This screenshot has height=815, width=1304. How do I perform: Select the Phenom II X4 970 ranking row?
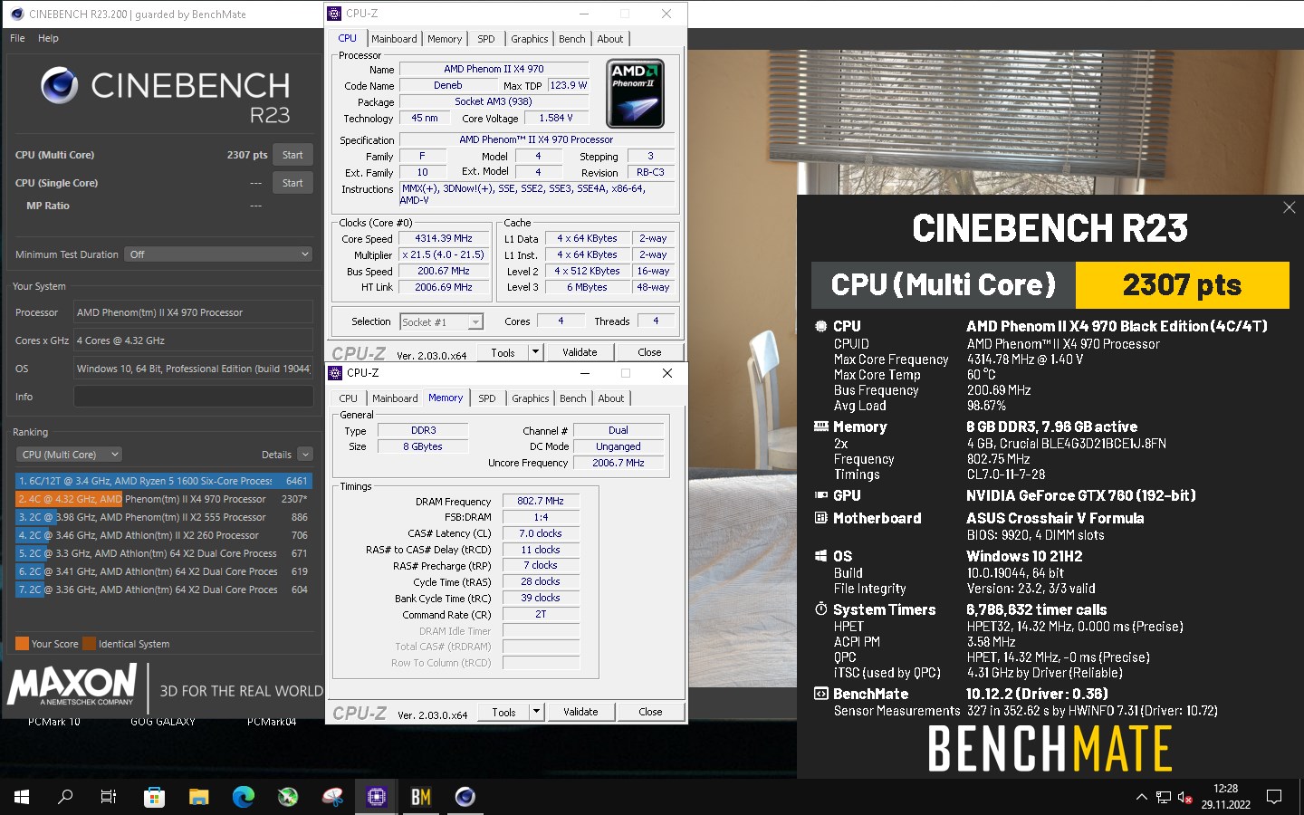[164, 499]
